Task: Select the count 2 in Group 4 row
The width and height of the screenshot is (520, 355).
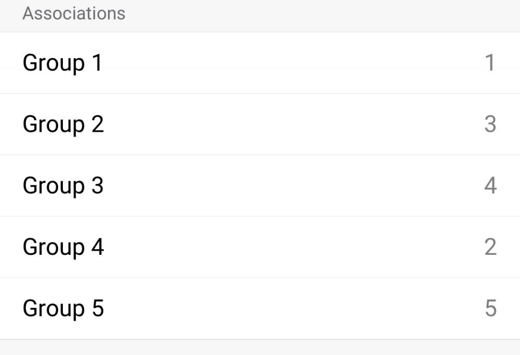Action: click(x=490, y=247)
